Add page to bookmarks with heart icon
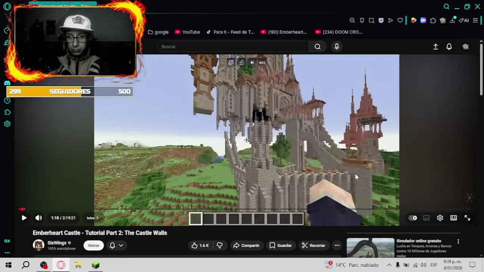This screenshot has width=484, height=272. (400, 20)
